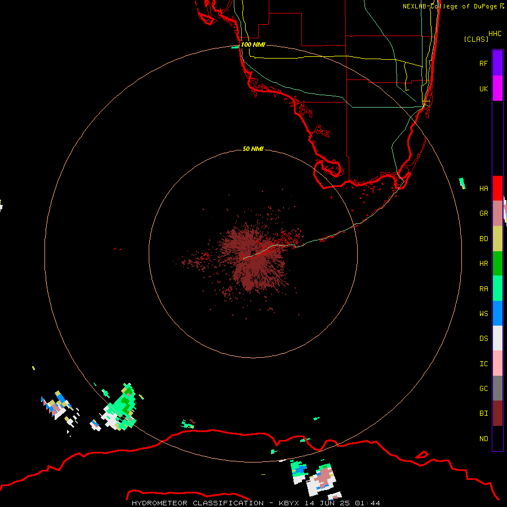
Task: Click the red HA legend swatch
Action: click(497, 188)
